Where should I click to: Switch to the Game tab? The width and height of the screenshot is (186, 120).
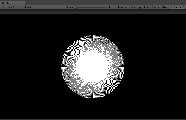coord(12,3)
